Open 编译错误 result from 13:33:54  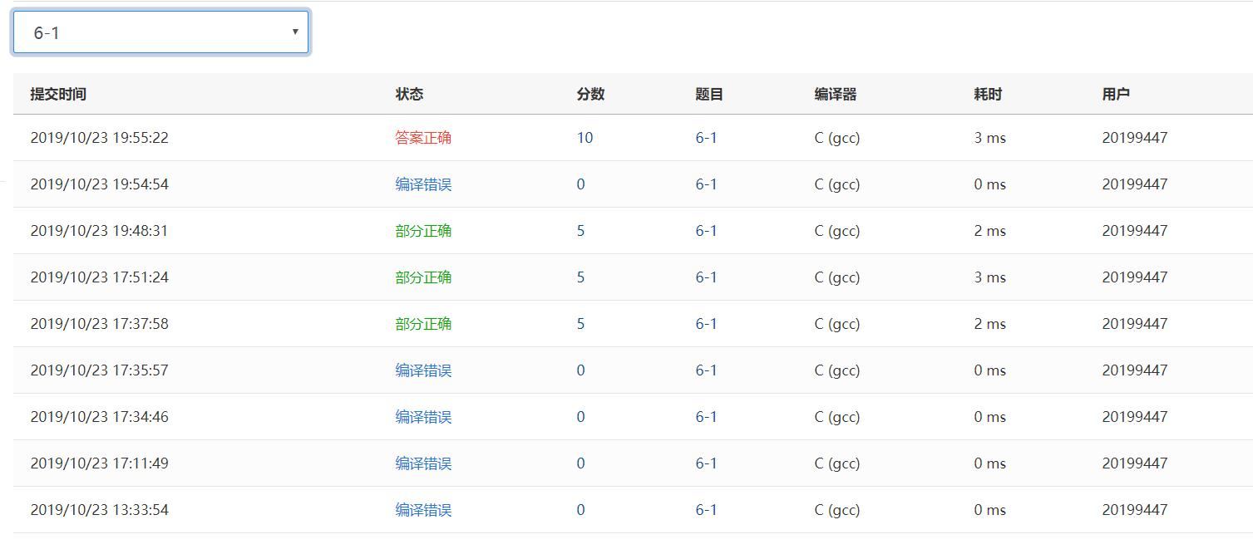click(x=423, y=510)
